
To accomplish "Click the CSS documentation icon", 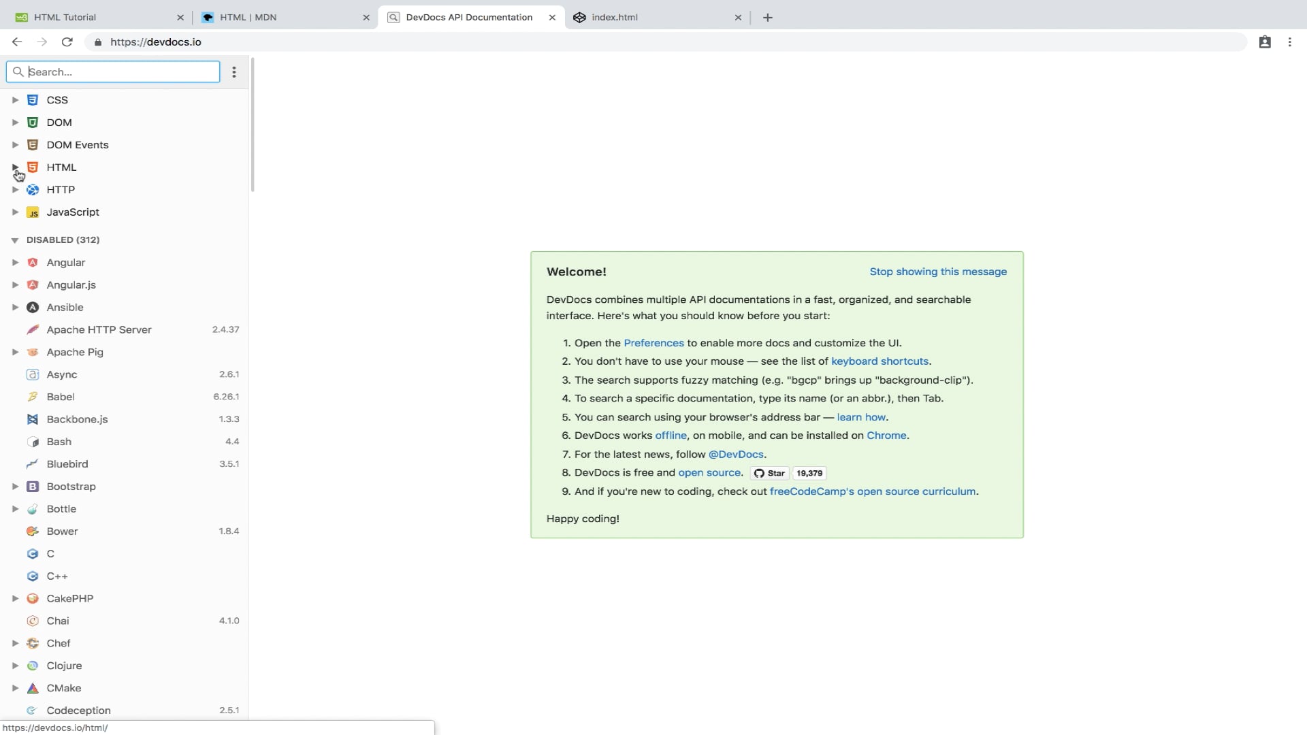I will click(32, 100).
